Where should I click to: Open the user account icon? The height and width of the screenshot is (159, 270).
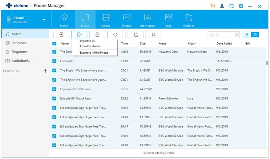click(222, 6)
